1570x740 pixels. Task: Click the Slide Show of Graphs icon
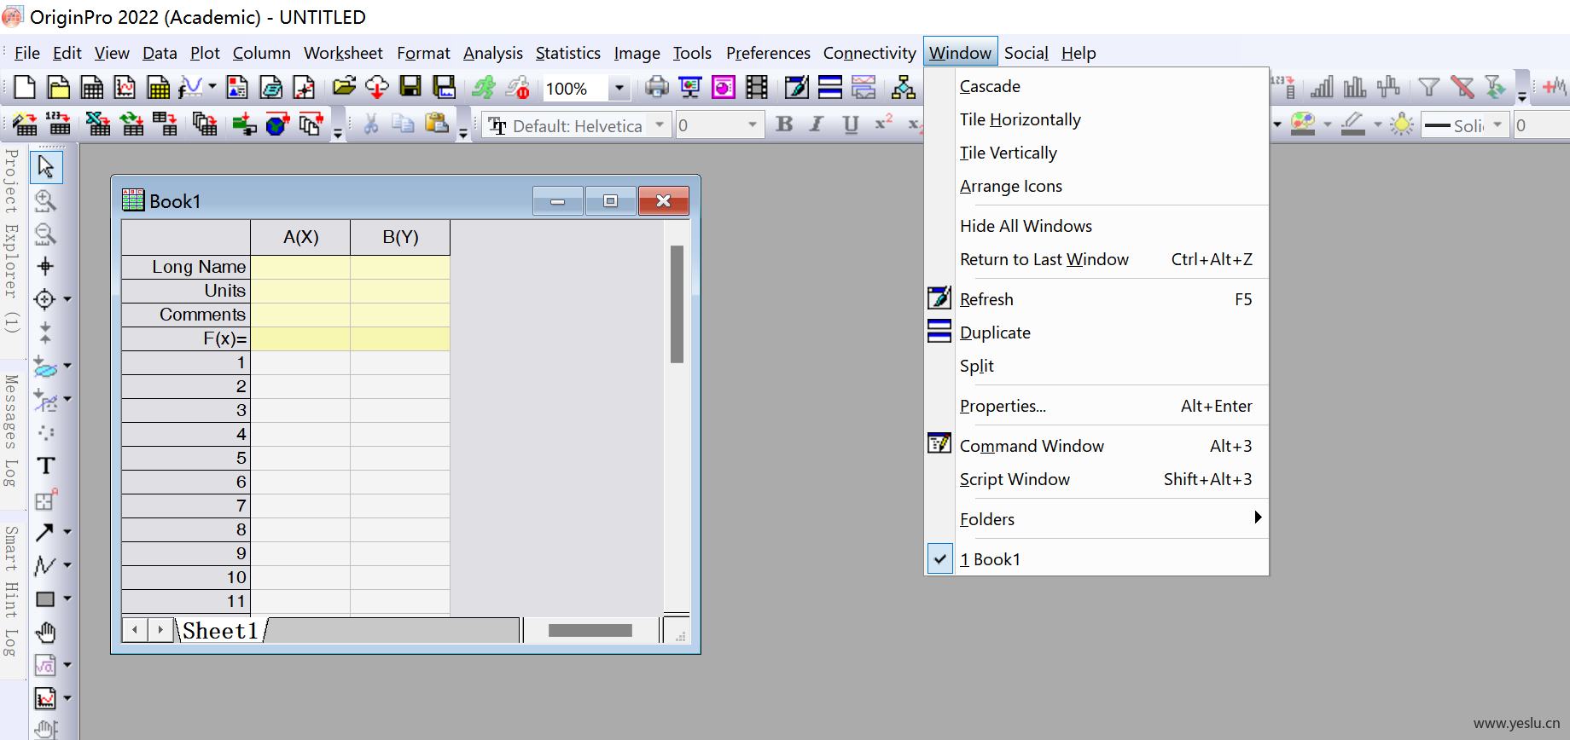(689, 87)
